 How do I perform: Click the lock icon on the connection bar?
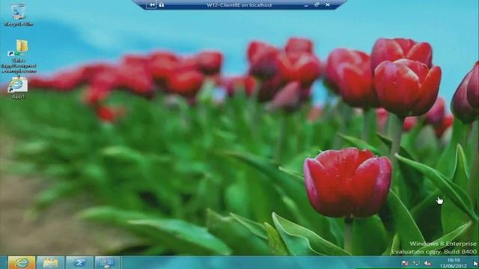(x=162, y=5)
